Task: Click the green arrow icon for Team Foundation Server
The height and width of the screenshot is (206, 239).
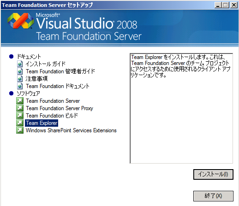Action: 20,101
